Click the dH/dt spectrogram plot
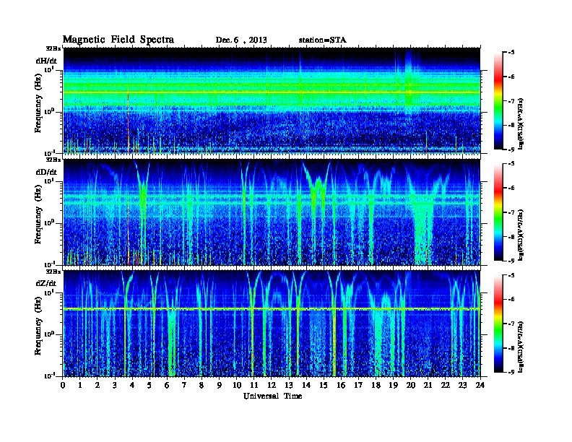 [x=272, y=100]
